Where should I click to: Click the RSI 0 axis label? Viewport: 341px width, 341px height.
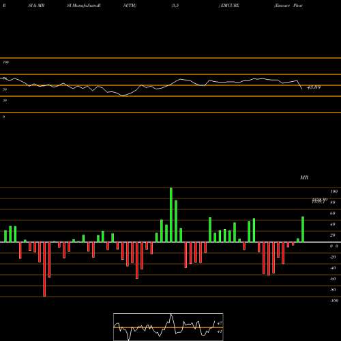click(x=3, y=117)
